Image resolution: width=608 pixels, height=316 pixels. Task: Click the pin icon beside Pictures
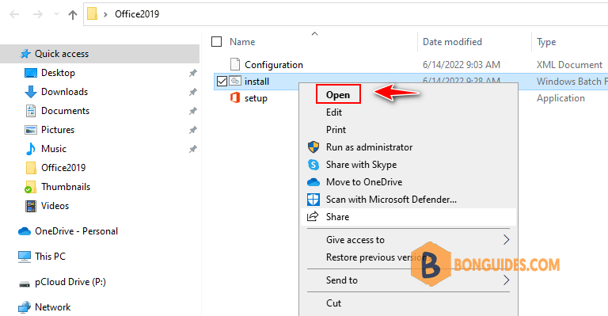pyautogui.click(x=192, y=130)
